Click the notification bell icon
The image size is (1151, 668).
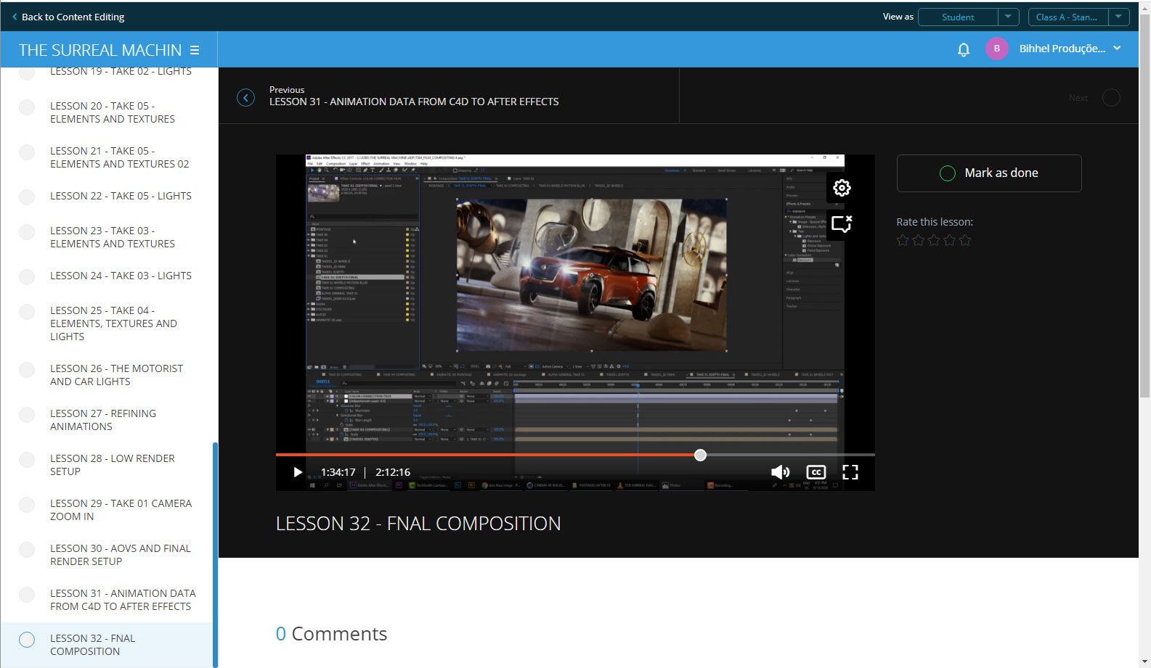coord(963,49)
